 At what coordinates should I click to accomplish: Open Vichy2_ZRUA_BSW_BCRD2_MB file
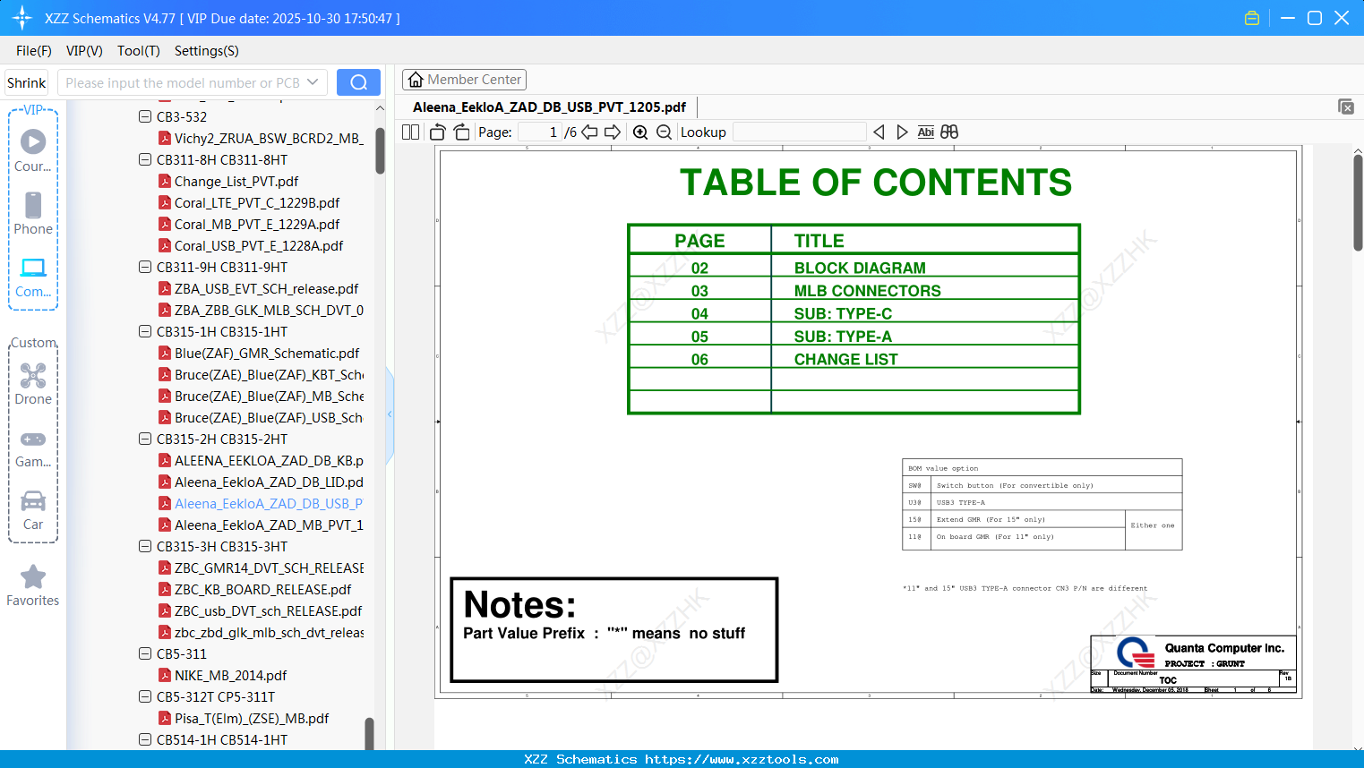(261, 138)
